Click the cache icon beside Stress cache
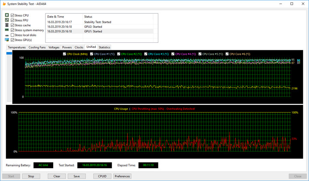Viewport: 309px width, 181px height. tap(7, 25)
